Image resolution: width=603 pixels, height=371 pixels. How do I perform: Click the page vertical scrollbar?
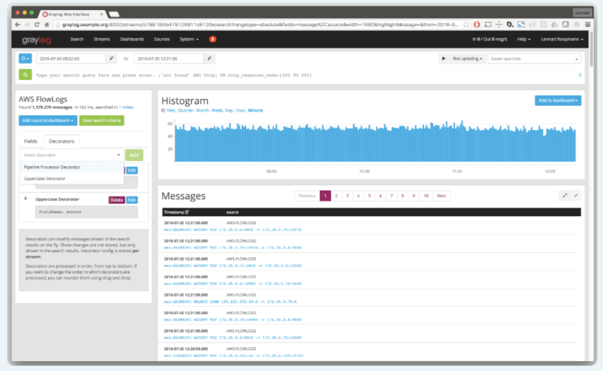pyautogui.click(x=592, y=49)
